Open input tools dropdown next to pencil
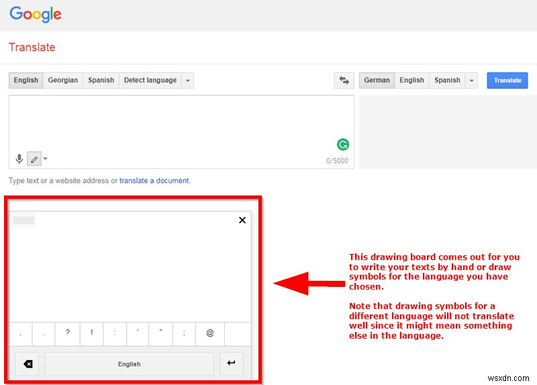Viewport: 537px width, 385px height. (x=45, y=159)
